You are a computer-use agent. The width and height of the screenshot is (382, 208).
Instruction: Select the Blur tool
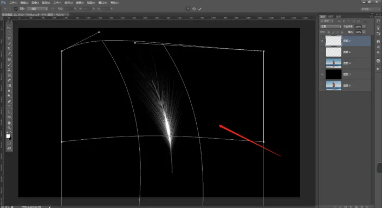tap(9, 90)
